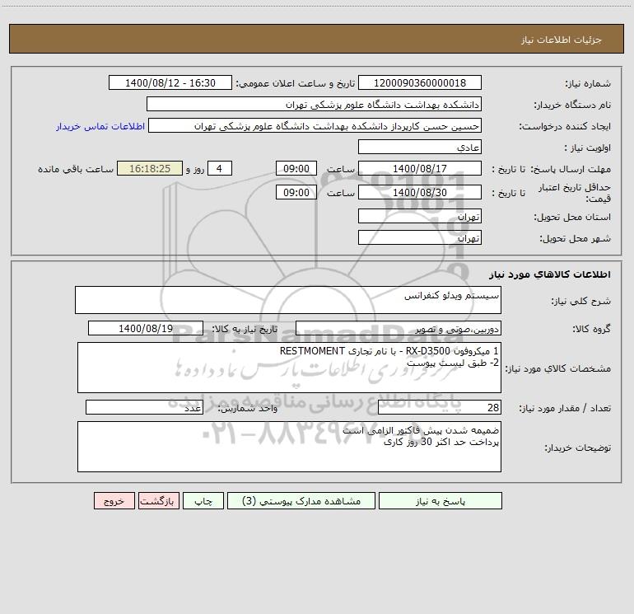
Task: Click the 'پاسخ به نیاز' button
Action: (440, 500)
